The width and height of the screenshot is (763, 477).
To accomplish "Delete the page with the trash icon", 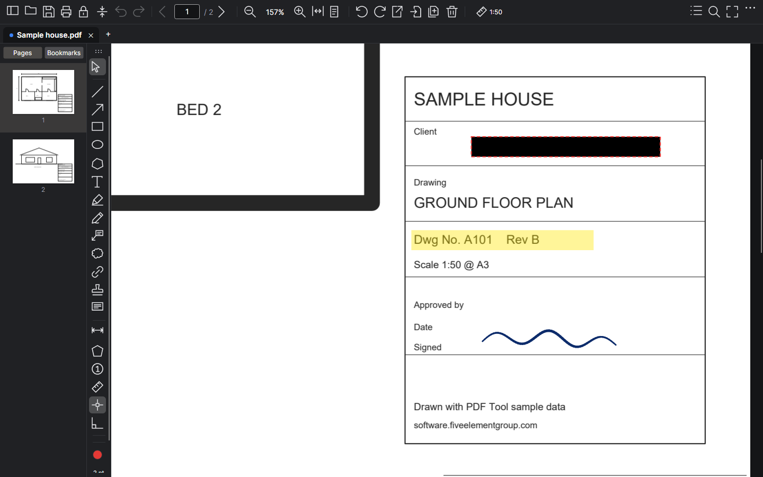I will click(x=452, y=12).
